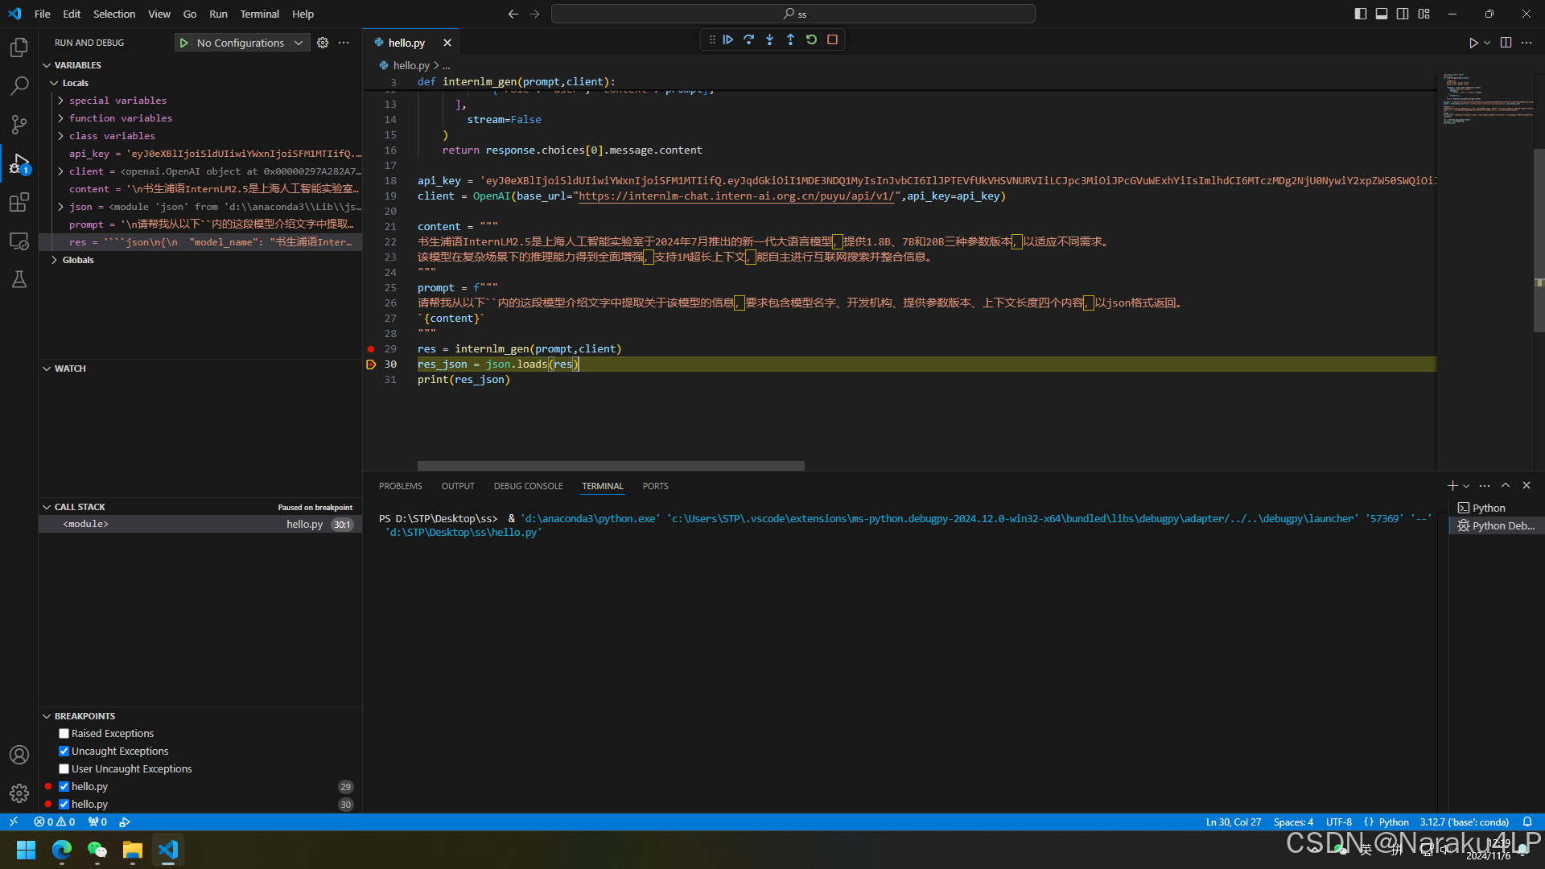Switch to the Debug Console tab

tap(528, 486)
